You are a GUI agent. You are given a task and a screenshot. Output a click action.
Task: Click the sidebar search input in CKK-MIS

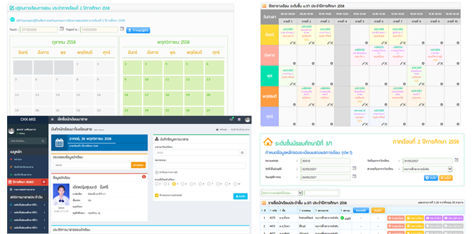point(25,141)
